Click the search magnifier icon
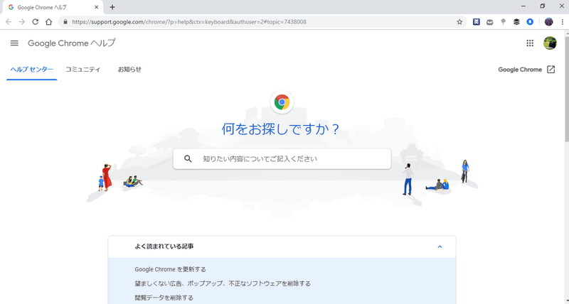Viewport: 569px width, 304px height. click(188, 158)
